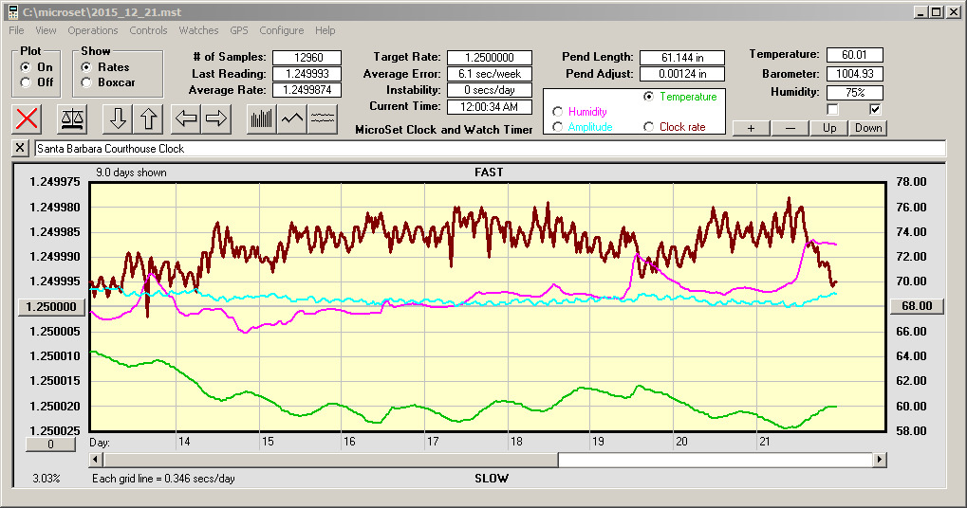The height and width of the screenshot is (508, 967).
Task: Click the Barometer value field
Action: pyautogui.click(x=855, y=74)
